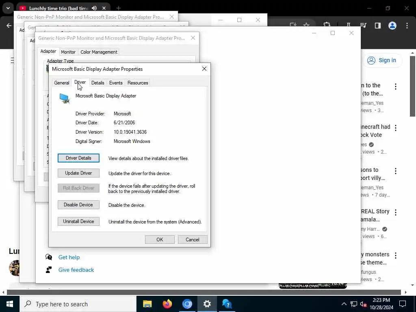Image resolution: width=416 pixels, height=312 pixels.
Task: Click the horizontal scrollbar at the page bottom
Action: point(204,292)
